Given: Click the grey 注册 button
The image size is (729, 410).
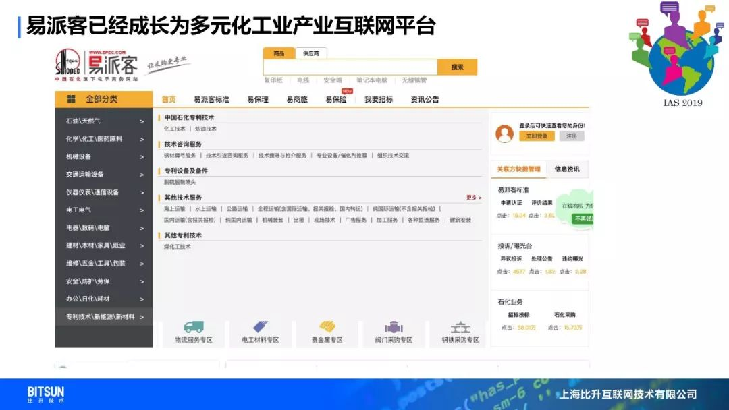Looking at the screenshot, I should coord(572,136).
